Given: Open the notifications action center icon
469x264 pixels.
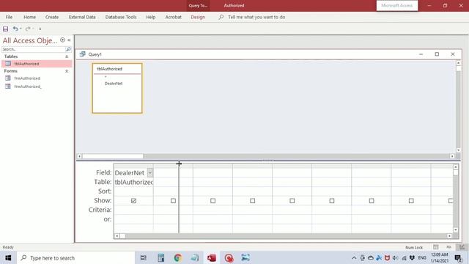Looking at the screenshot, I should 458,257.
